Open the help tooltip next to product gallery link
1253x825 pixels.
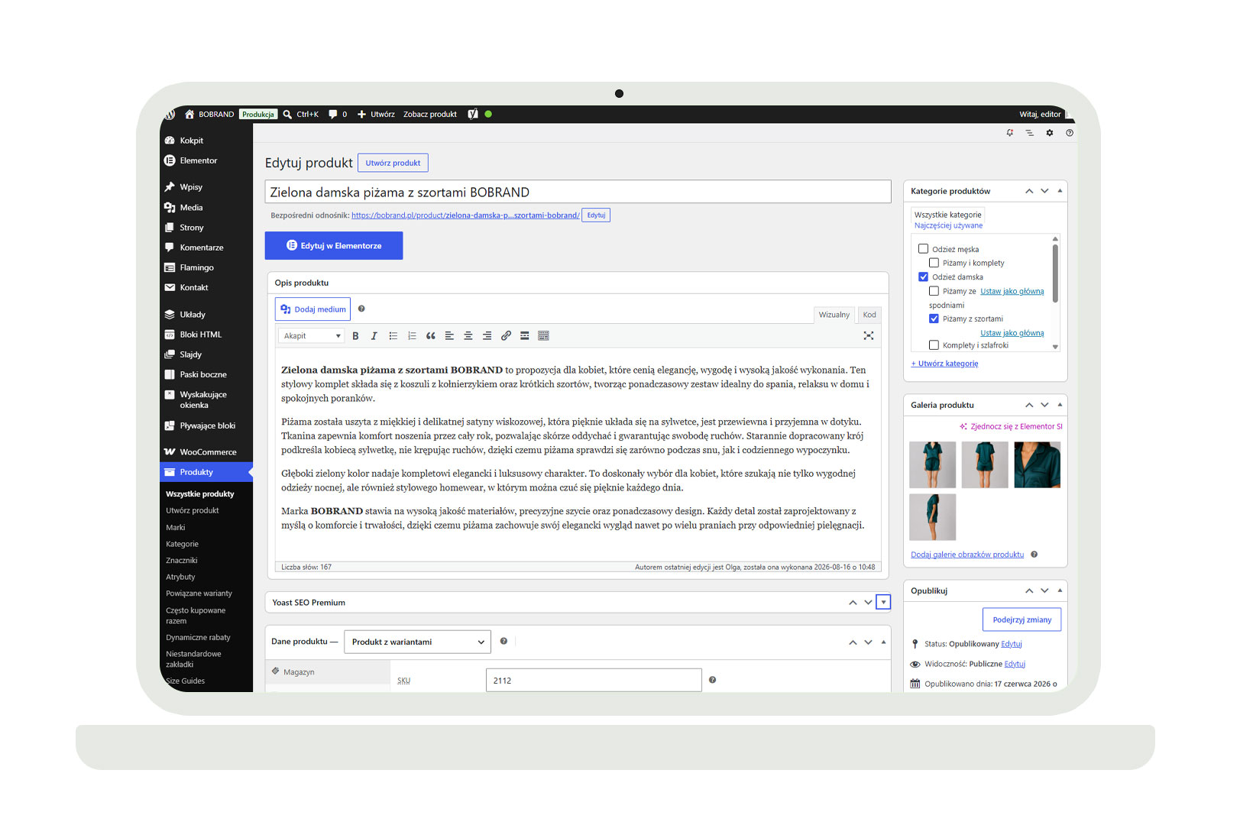point(1034,555)
